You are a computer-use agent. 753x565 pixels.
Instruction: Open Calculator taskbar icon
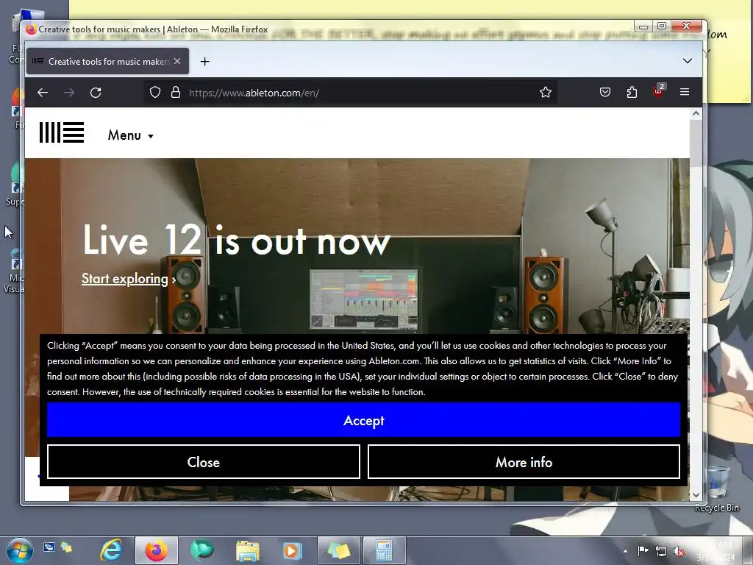[x=384, y=550]
